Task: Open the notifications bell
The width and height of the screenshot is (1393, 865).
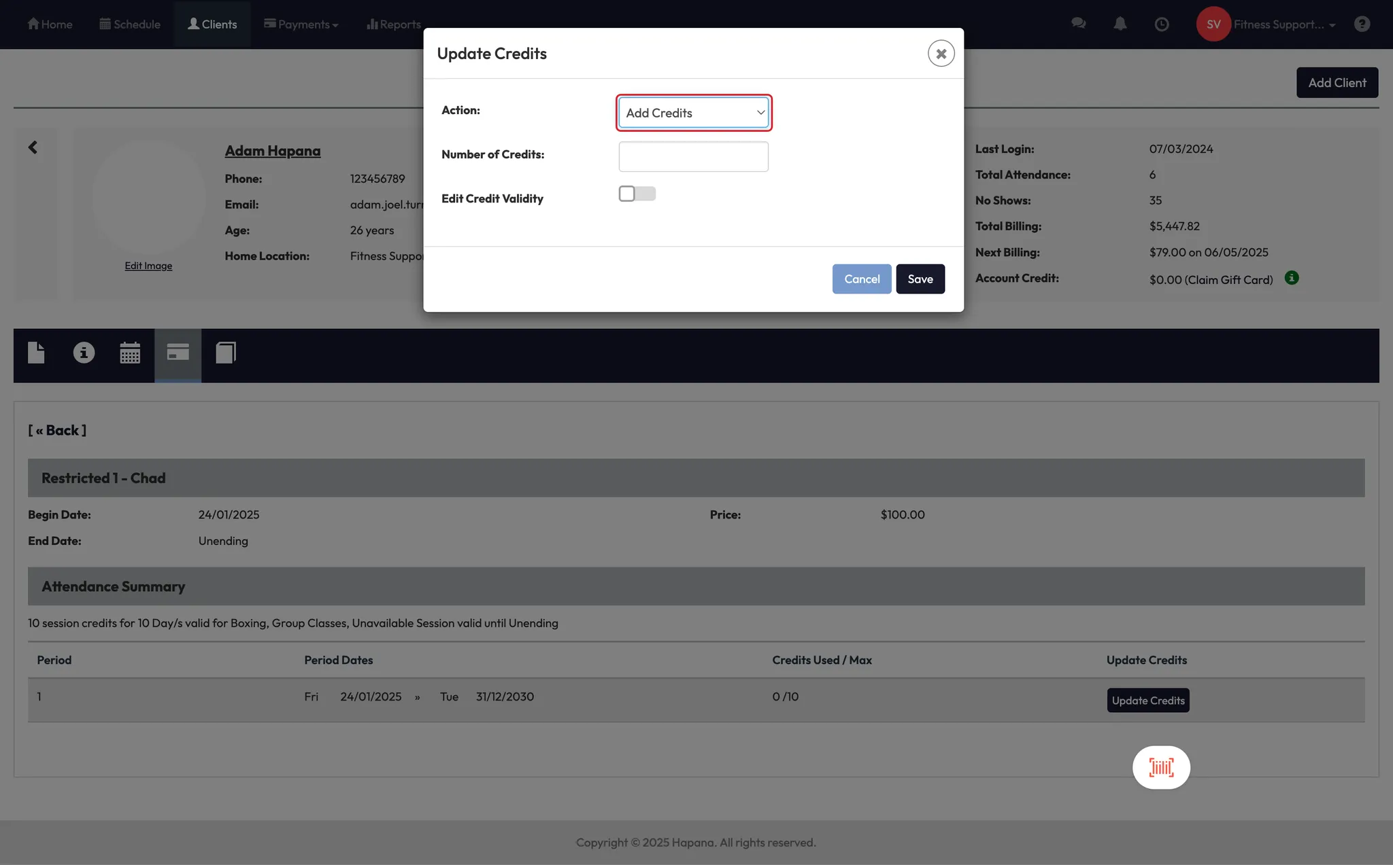Action: pyautogui.click(x=1120, y=24)
